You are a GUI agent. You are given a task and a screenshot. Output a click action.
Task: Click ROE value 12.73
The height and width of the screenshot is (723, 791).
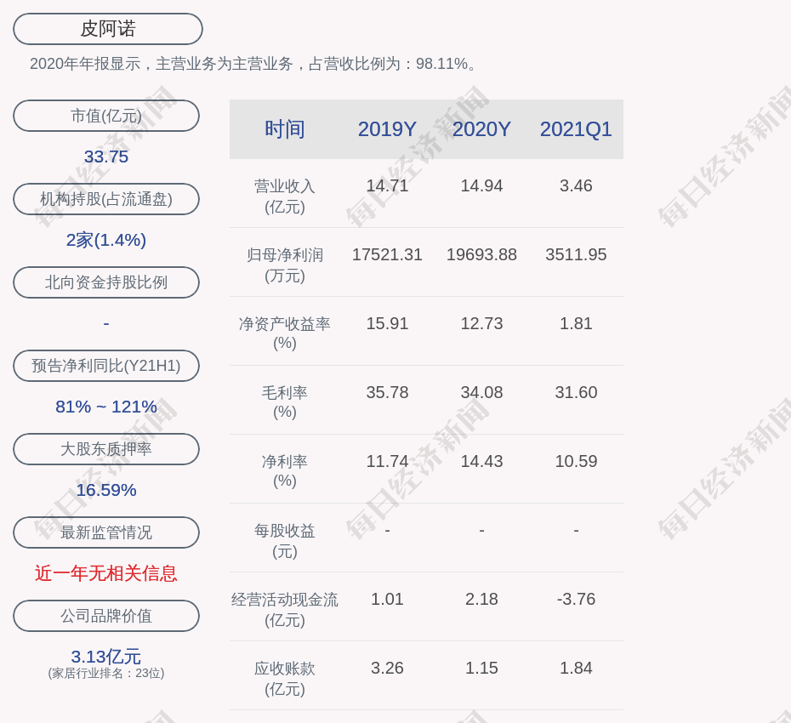[x=481, y=323]
